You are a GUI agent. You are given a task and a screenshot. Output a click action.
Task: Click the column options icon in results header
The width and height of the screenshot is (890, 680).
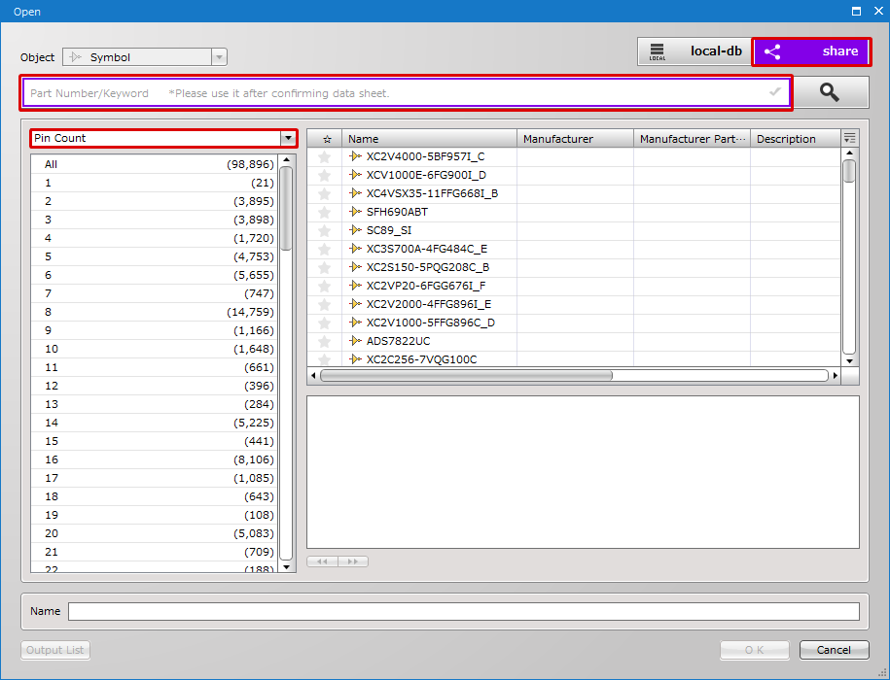tap(849, 137)
